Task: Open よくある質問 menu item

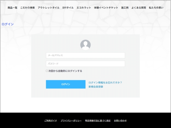Action: pyautogui.click(x=139, y=8)
